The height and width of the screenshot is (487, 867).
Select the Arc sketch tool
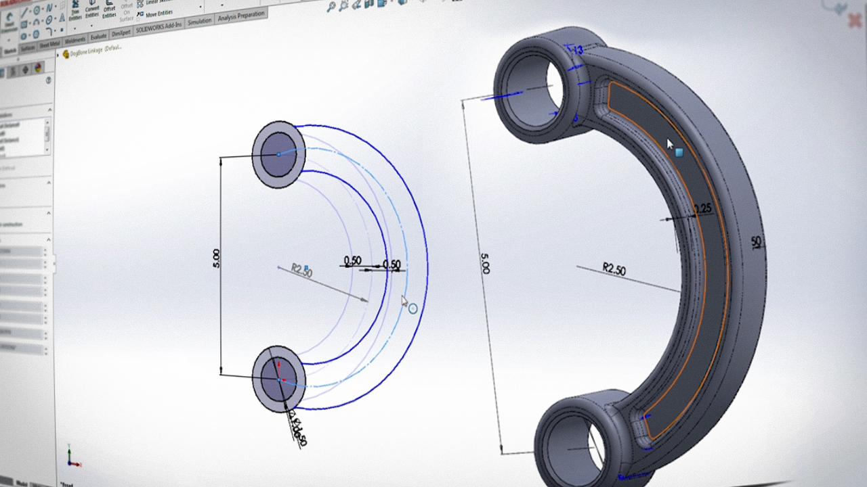(37, 22)
